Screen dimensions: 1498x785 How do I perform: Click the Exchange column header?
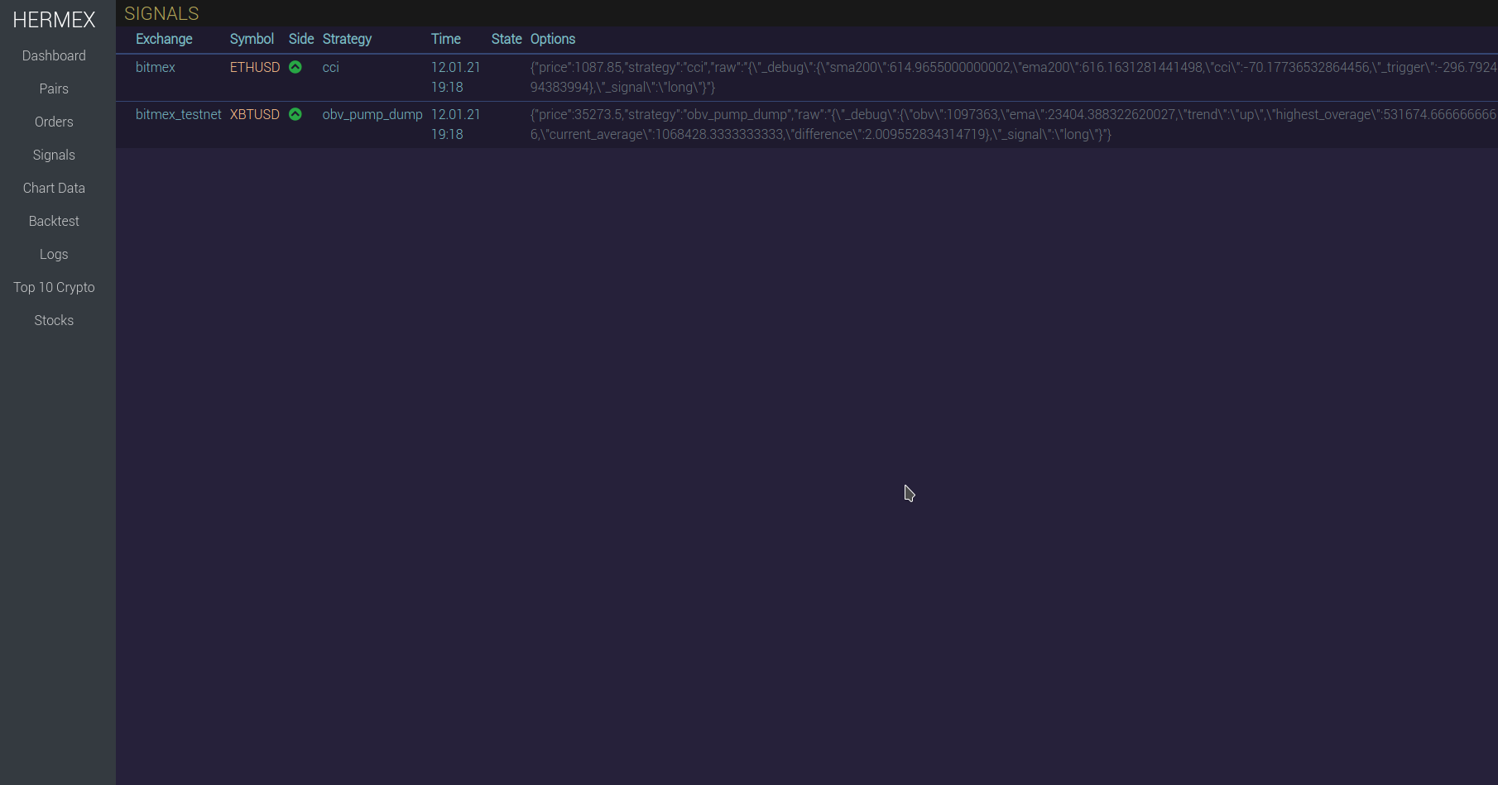pos(164,39)
